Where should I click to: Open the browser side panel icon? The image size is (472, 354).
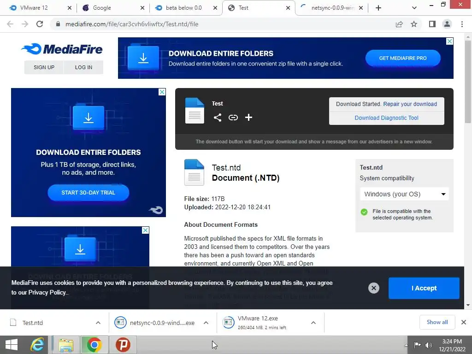(x=432, y=24)
